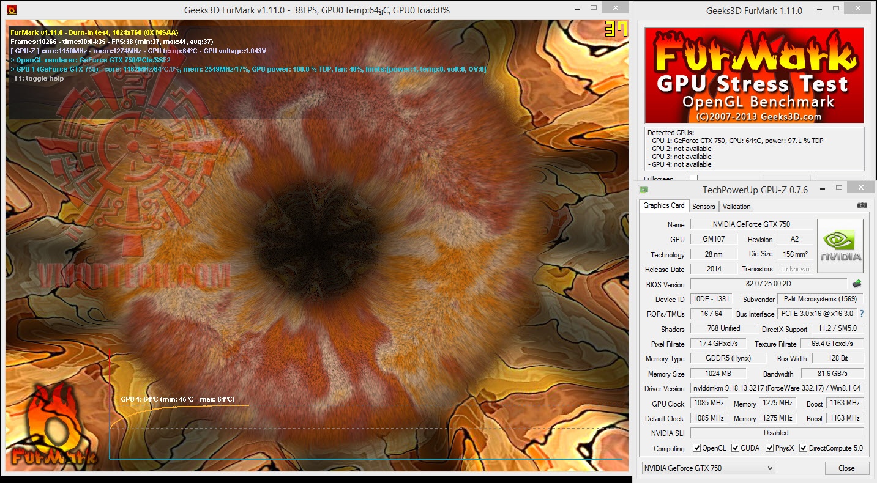This screenshot has height=483, width=877.
Task: Click the Memory Size value 1024 MB
Action: [718, 374]
